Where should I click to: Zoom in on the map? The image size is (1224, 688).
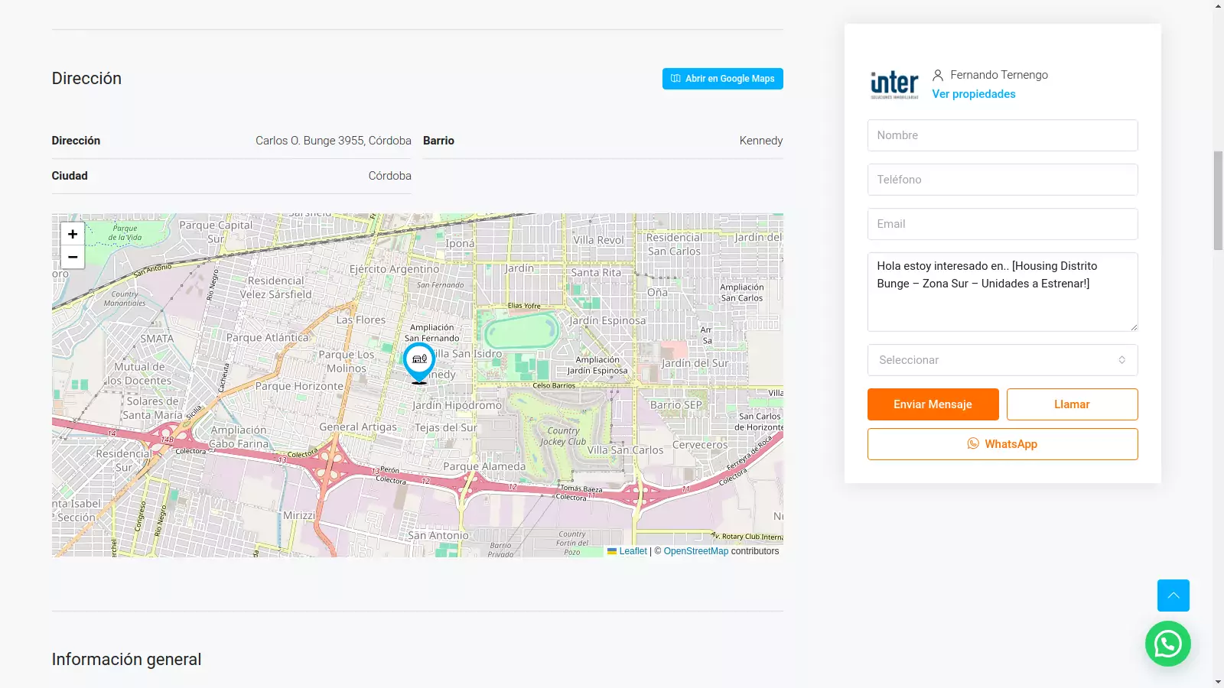[73, 234]
